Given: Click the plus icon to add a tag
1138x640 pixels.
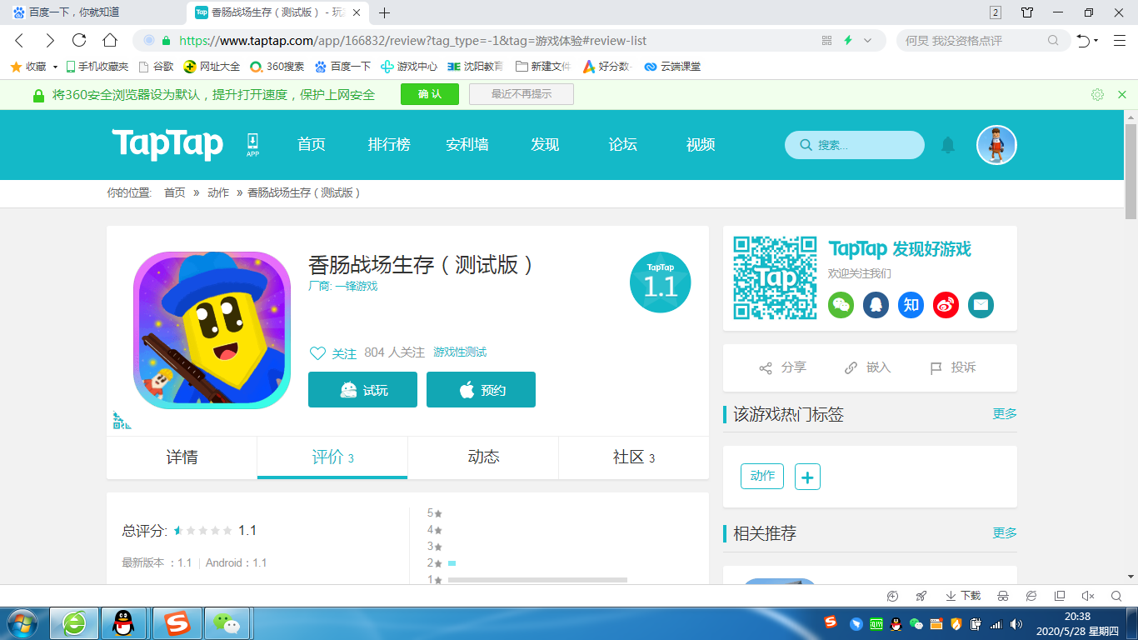Looking at the screenshot, I should 808,477.
